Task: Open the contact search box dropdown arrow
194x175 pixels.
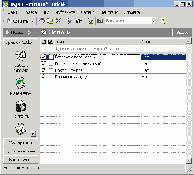Action: click(x=154, y=21)
